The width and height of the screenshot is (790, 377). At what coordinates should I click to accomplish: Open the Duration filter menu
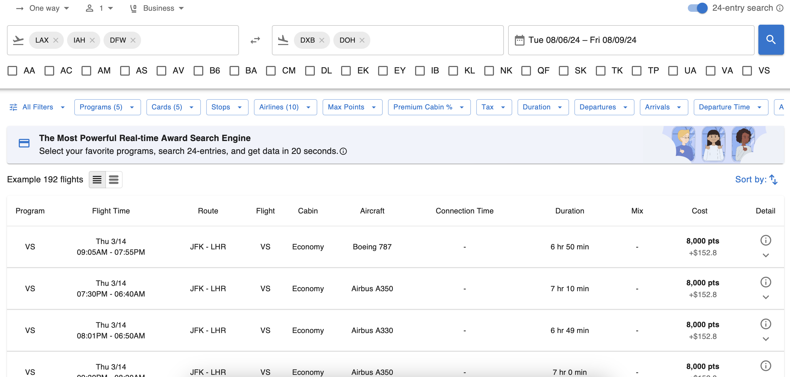pyautogui.click(x=543, y=107)
